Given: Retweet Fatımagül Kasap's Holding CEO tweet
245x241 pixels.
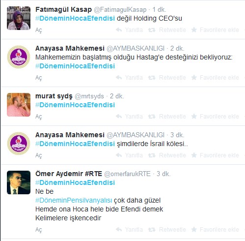Looking at the screenshot, I should click(x=167, y=30).
